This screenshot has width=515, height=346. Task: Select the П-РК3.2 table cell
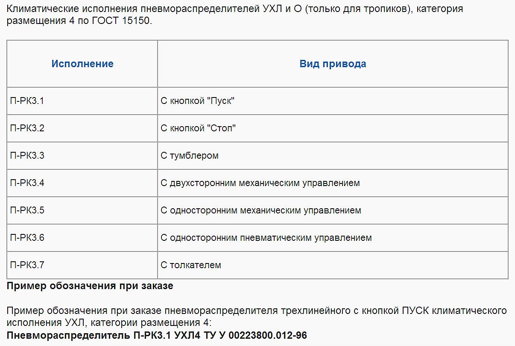[x=82, y=128]
